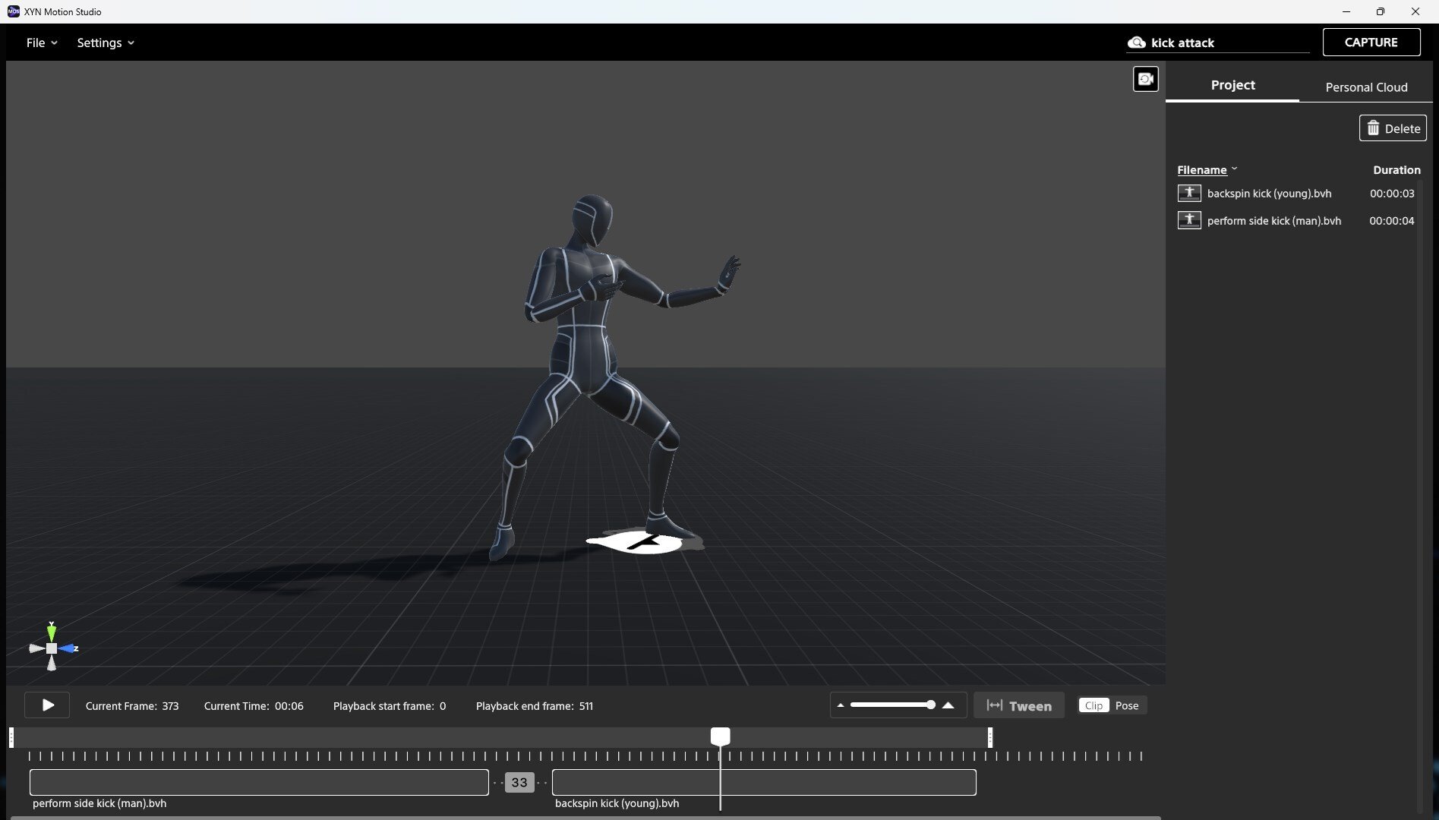
Task: Click the small zoom-out triangle icon
Action: pyautogui.click(x=840, y=705)
